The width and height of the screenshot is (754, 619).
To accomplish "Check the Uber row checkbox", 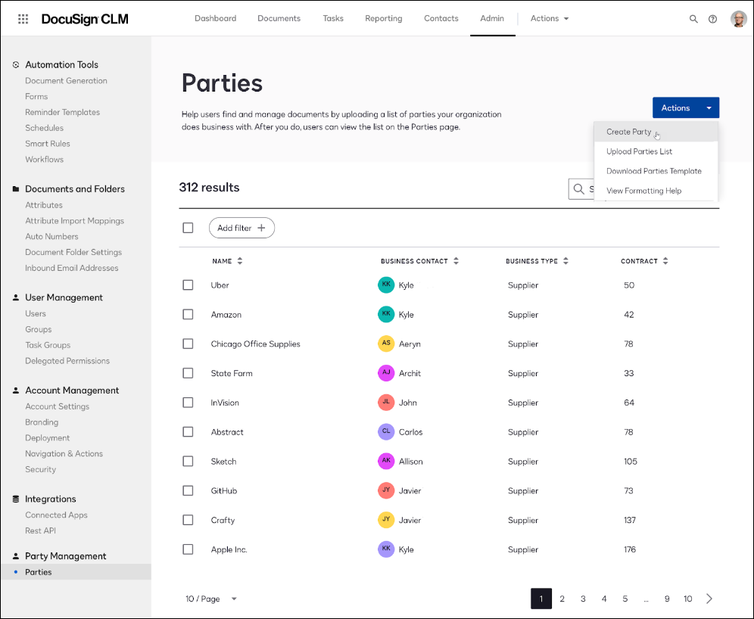I will coord(188,285).
